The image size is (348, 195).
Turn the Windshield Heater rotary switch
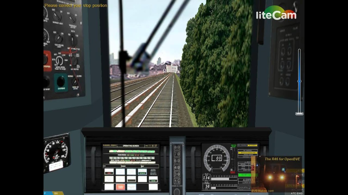pos(72,18)
